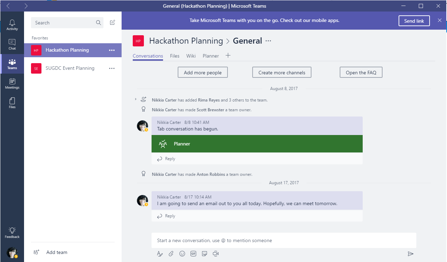Click the Add team icon
This screenshot has width=447, height=262.
[x=36, y=252]
